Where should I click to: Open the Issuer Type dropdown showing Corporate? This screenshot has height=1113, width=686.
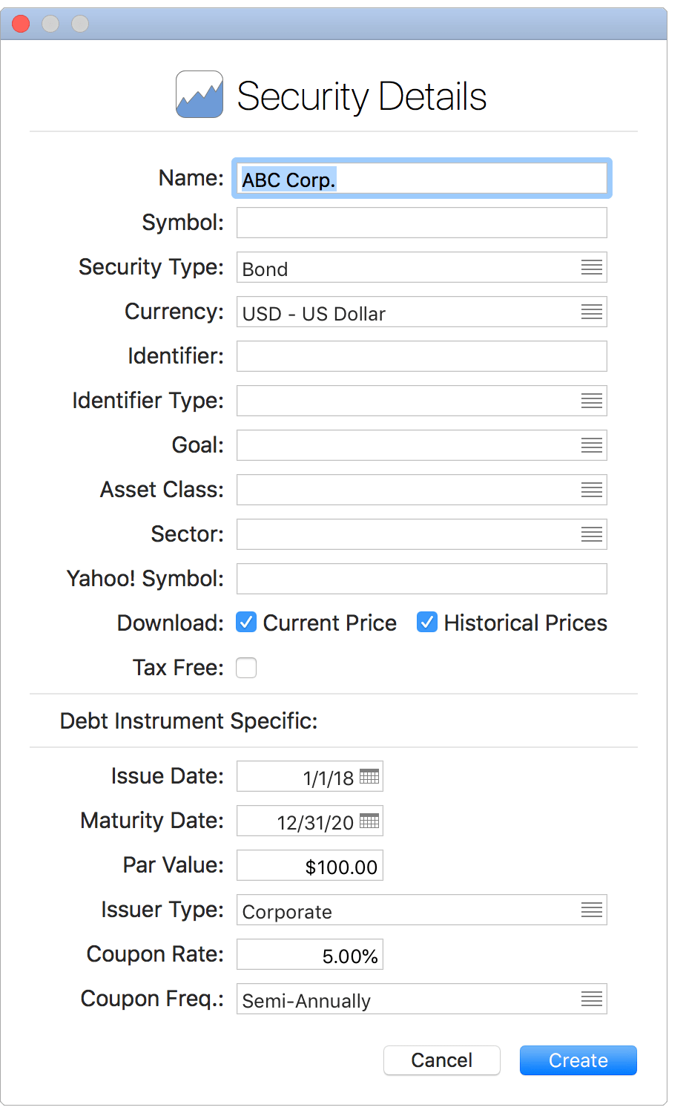[x=591, y=910]
